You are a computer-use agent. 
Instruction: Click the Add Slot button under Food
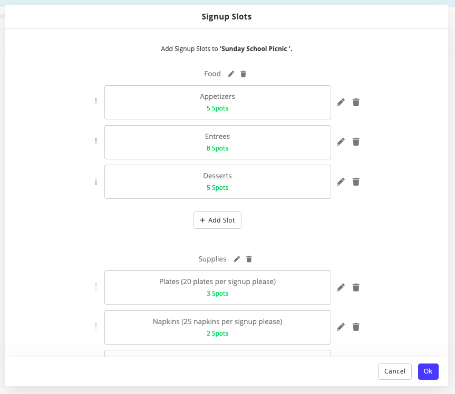217,220
